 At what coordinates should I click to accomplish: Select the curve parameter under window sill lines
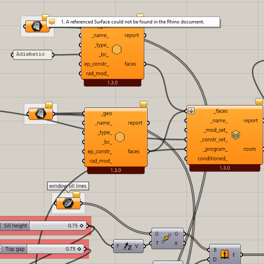pyautogui.click(x=68, y=203)
